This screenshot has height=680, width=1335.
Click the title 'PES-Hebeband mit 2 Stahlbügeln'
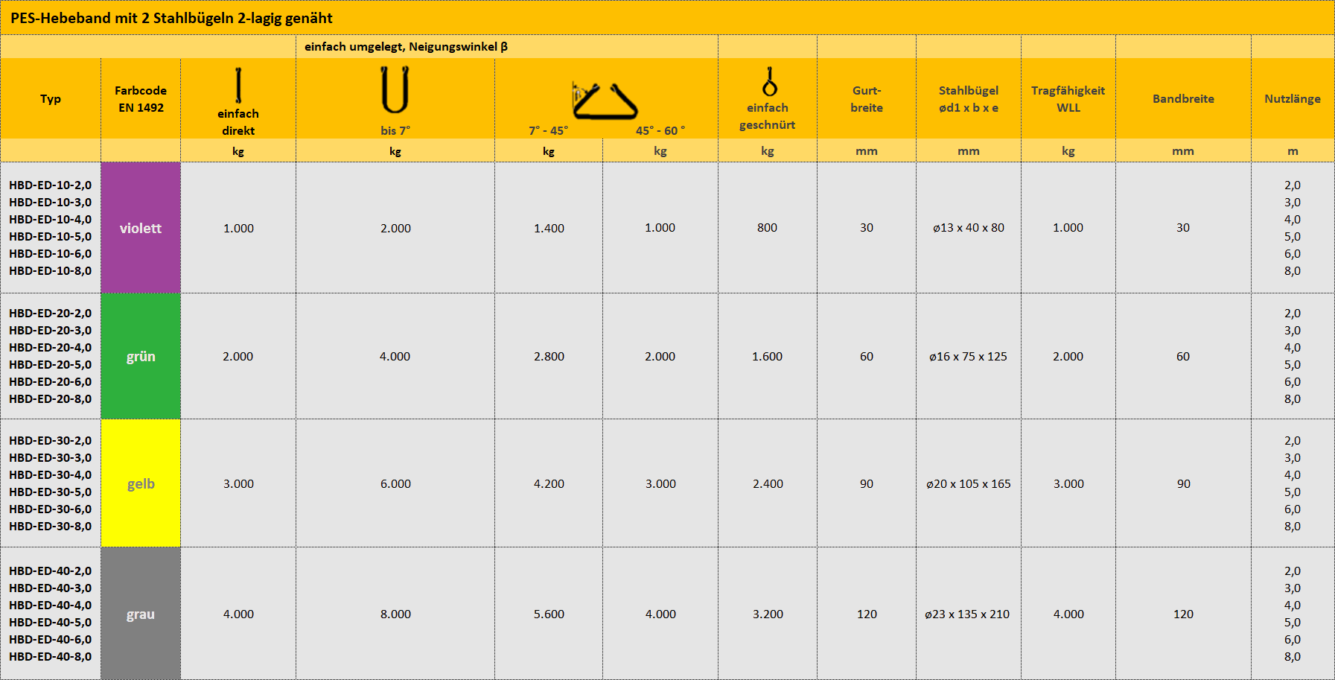tap(171, 18)
